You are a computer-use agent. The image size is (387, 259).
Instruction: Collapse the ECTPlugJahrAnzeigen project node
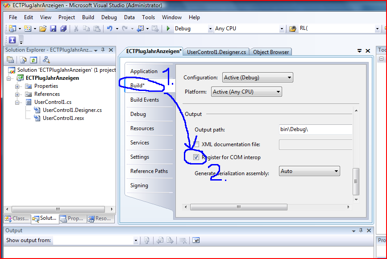click(x=9, y=78)
